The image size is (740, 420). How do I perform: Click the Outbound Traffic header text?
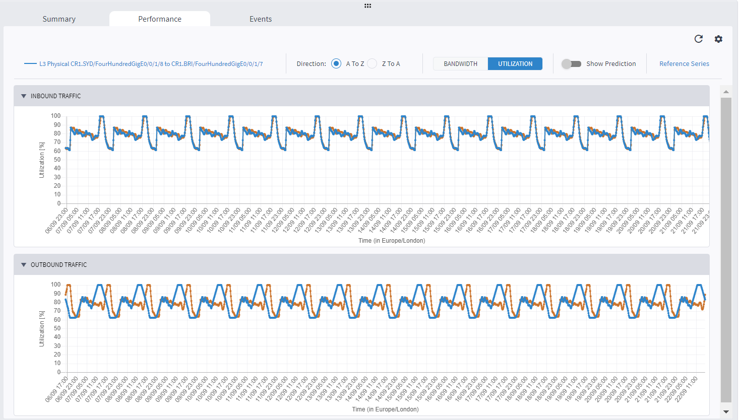pos(58,264)
